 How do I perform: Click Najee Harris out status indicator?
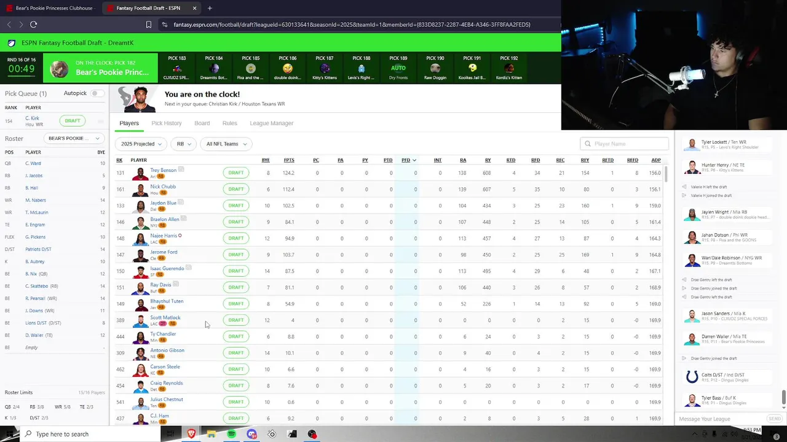pyautogui.click(x=180, y=236)
